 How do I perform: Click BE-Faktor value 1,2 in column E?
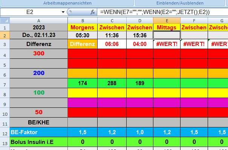point(167,132)
